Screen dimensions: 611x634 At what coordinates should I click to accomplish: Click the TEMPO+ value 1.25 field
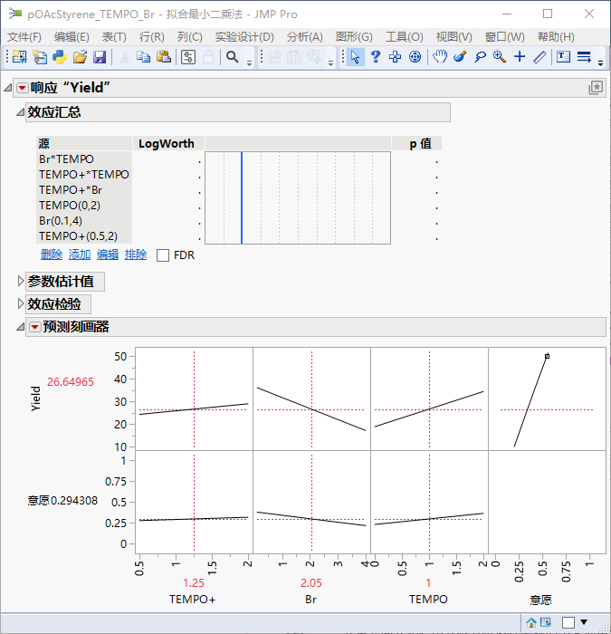coord(194,583)
